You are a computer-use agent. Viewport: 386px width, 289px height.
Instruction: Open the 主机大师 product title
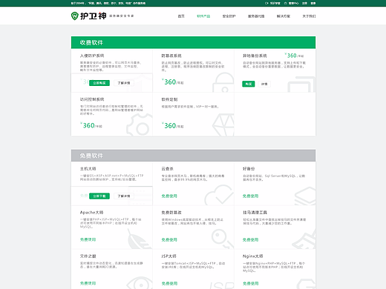coord(88,169)
